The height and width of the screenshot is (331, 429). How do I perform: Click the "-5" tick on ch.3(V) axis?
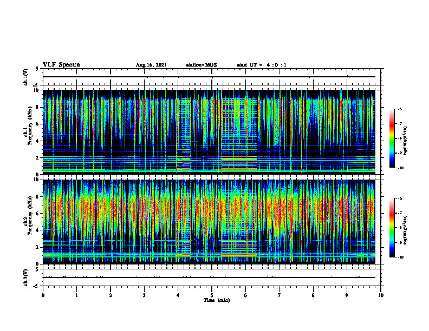pos(36,286)
